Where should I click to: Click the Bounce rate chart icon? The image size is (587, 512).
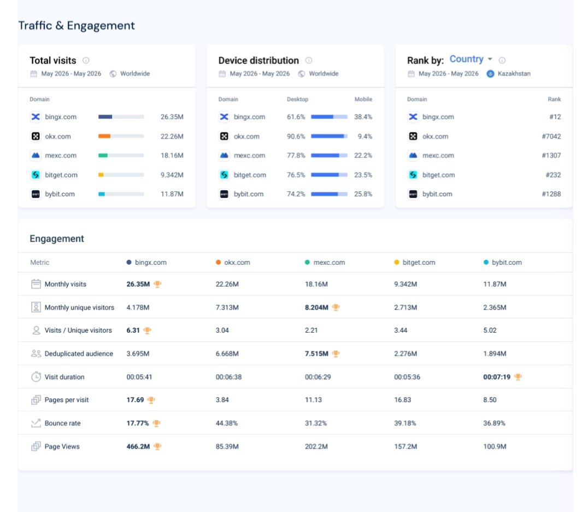click(x=36, y=423)
